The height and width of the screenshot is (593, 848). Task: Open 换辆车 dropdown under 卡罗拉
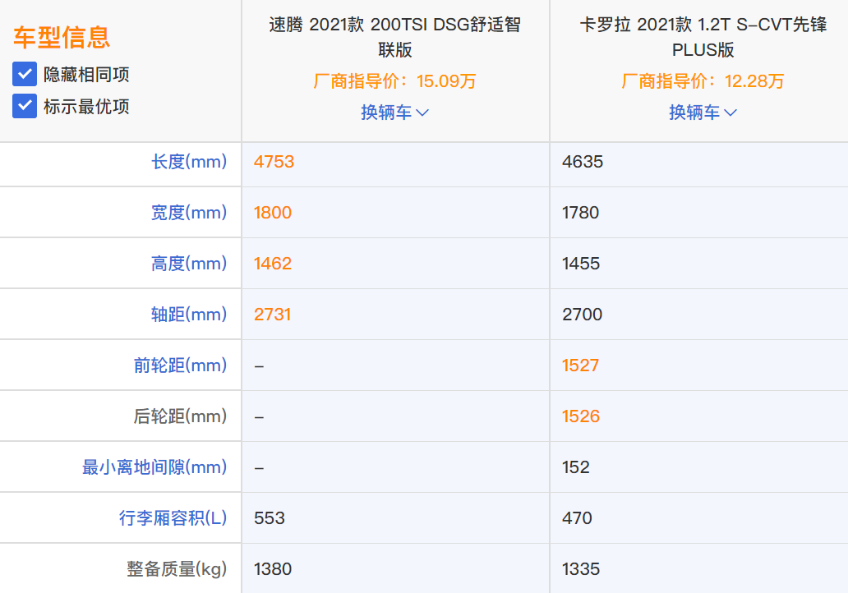[x=703, y=113]
